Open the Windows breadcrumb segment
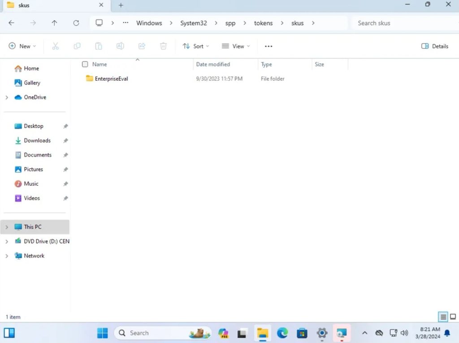Image resolution: width=459 pixels, height=343 pixels. pyautogui.click(x=149, y=23)
